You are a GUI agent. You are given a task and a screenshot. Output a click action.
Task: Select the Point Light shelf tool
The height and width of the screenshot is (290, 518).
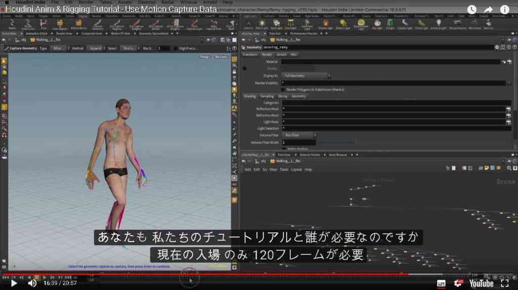[262, 24]
